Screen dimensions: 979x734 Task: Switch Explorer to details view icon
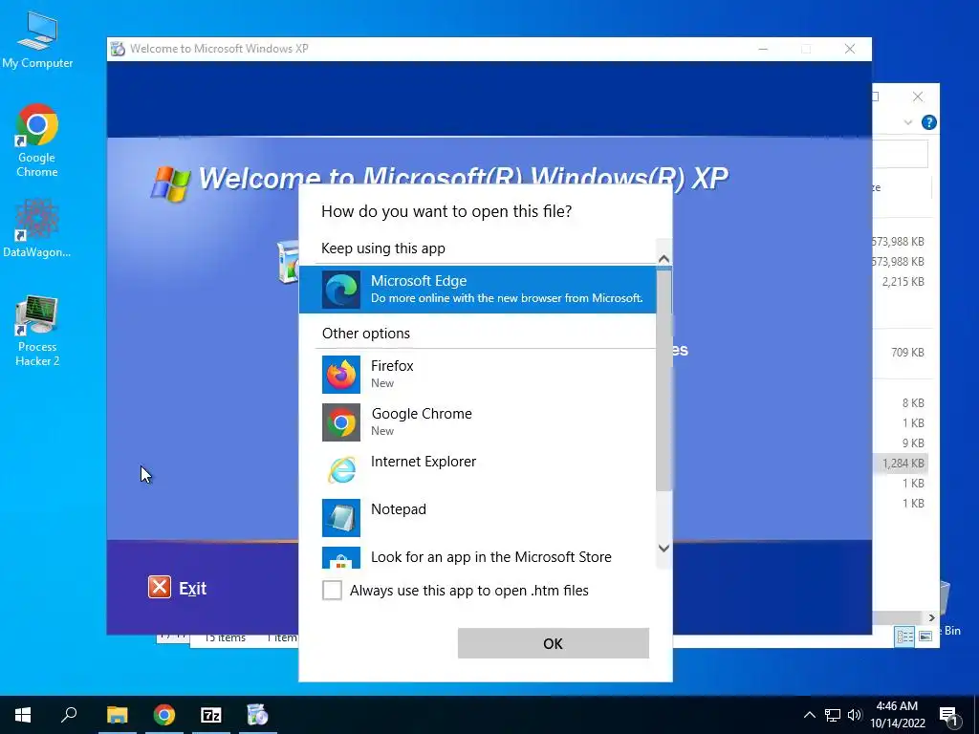[x=904, y=636]
